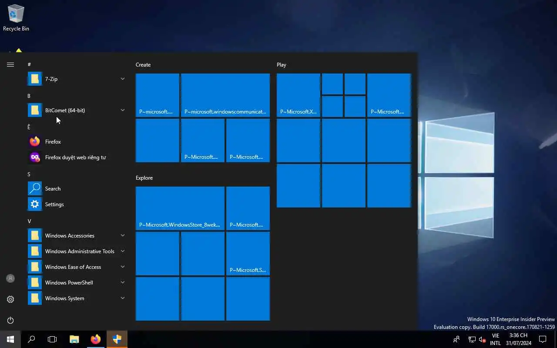
Task: Open the user account icon in Start
Action: click(10, 278)
